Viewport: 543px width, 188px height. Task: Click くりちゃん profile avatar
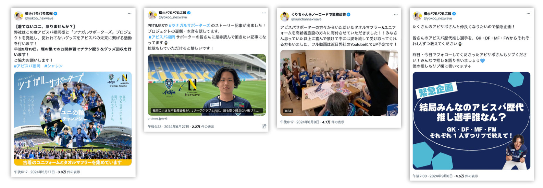(285, 16)
